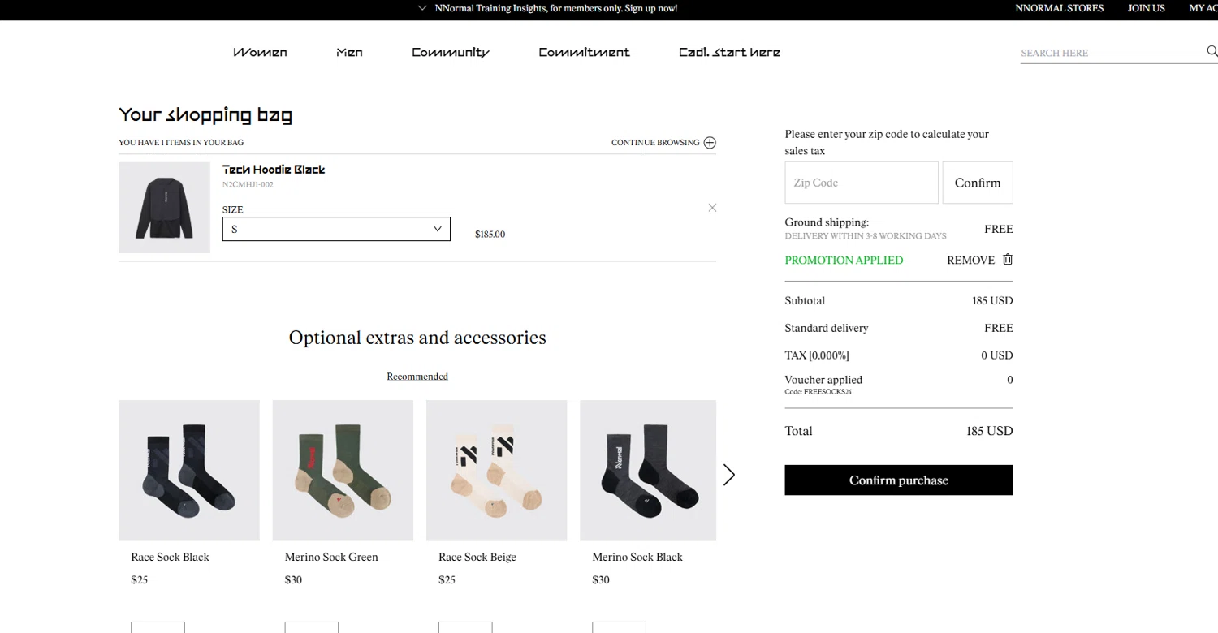
Task: Open the Community menu
Action: [x=451, y=52]
